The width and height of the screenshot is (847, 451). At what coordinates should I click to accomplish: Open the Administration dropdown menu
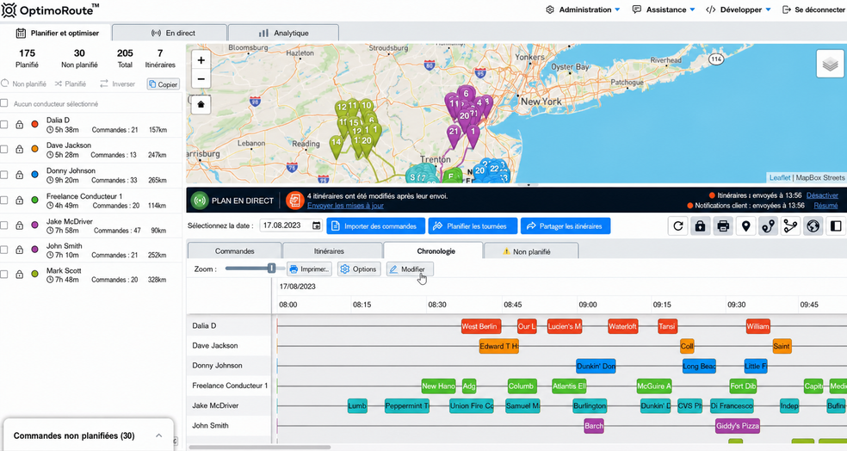[583, 9]
